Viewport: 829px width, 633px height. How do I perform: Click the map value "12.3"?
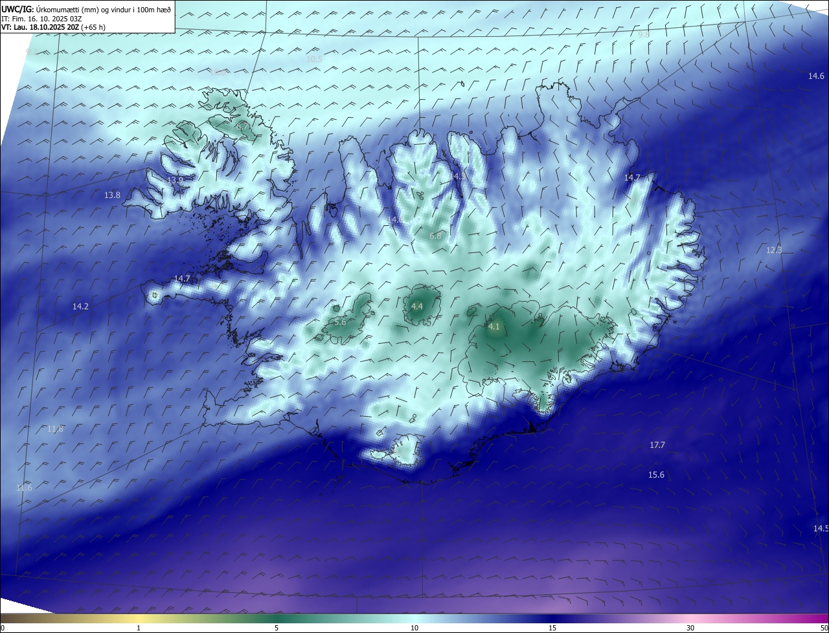774,250
